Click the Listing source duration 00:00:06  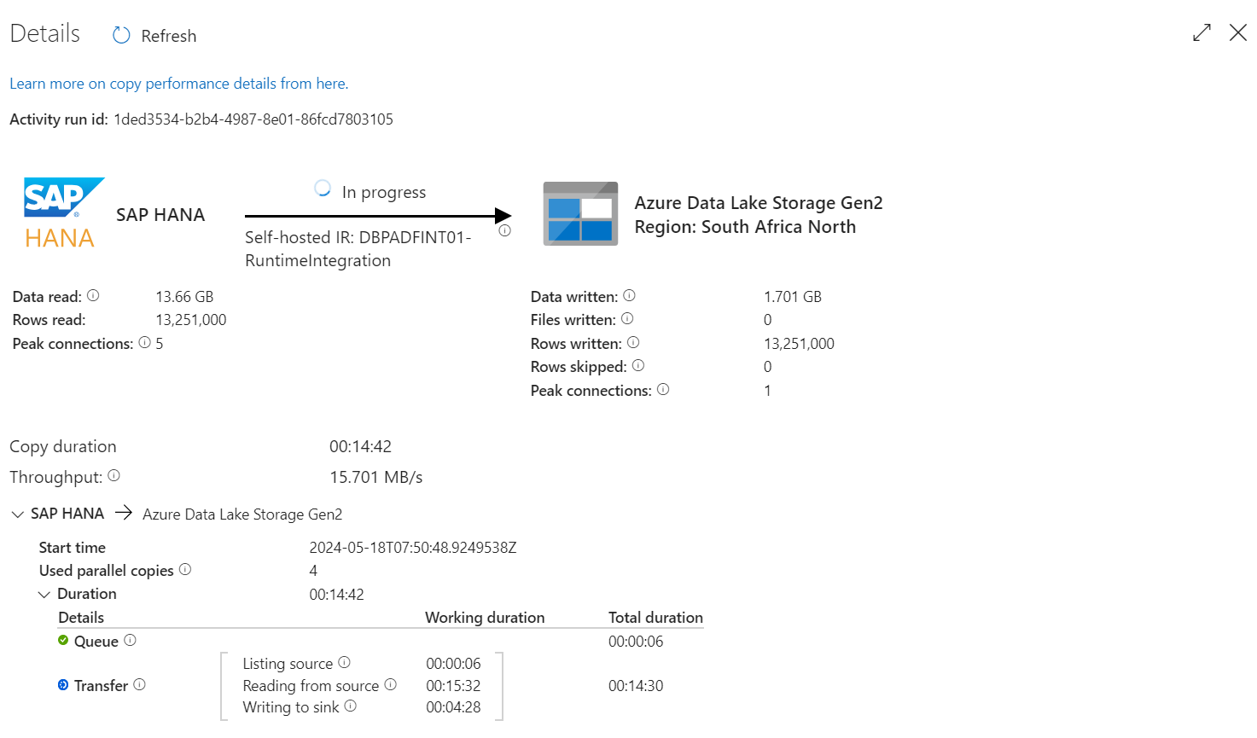pos(453,664)
